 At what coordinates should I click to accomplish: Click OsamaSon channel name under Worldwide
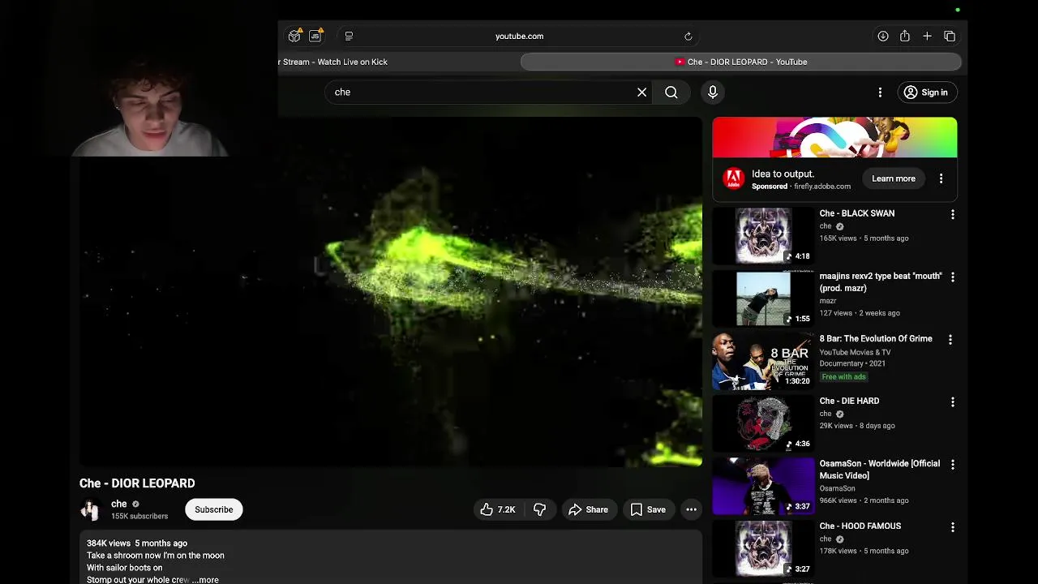(837, 488)
